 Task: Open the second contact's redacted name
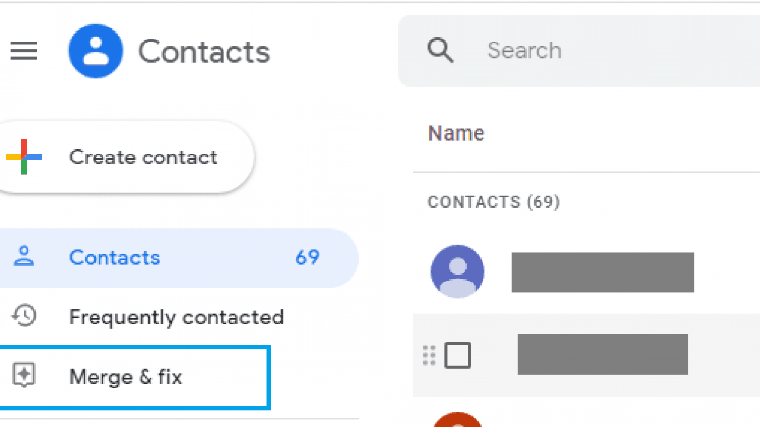coord(603,355)
